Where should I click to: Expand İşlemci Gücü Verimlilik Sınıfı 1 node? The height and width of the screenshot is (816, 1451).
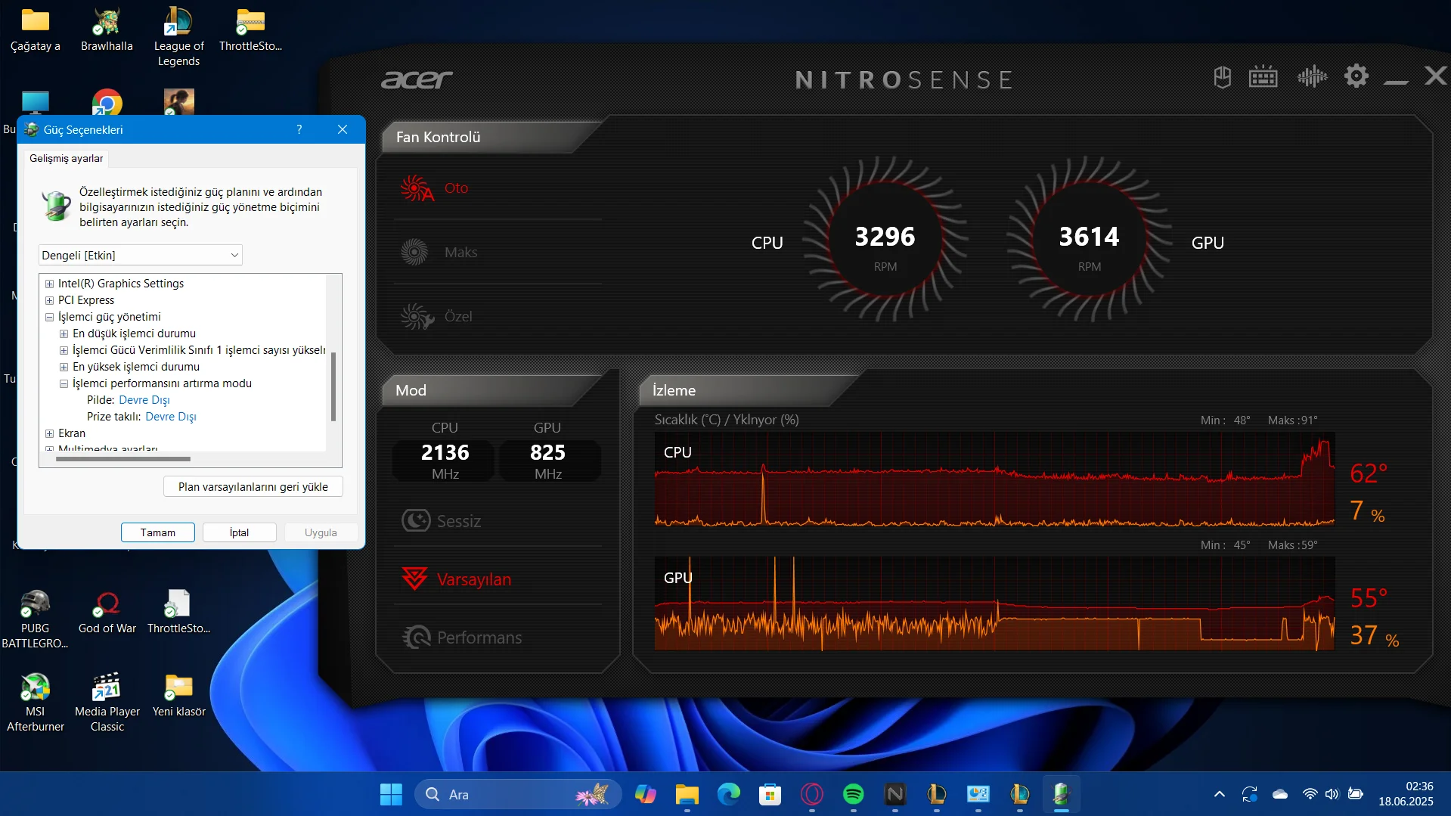64,350
